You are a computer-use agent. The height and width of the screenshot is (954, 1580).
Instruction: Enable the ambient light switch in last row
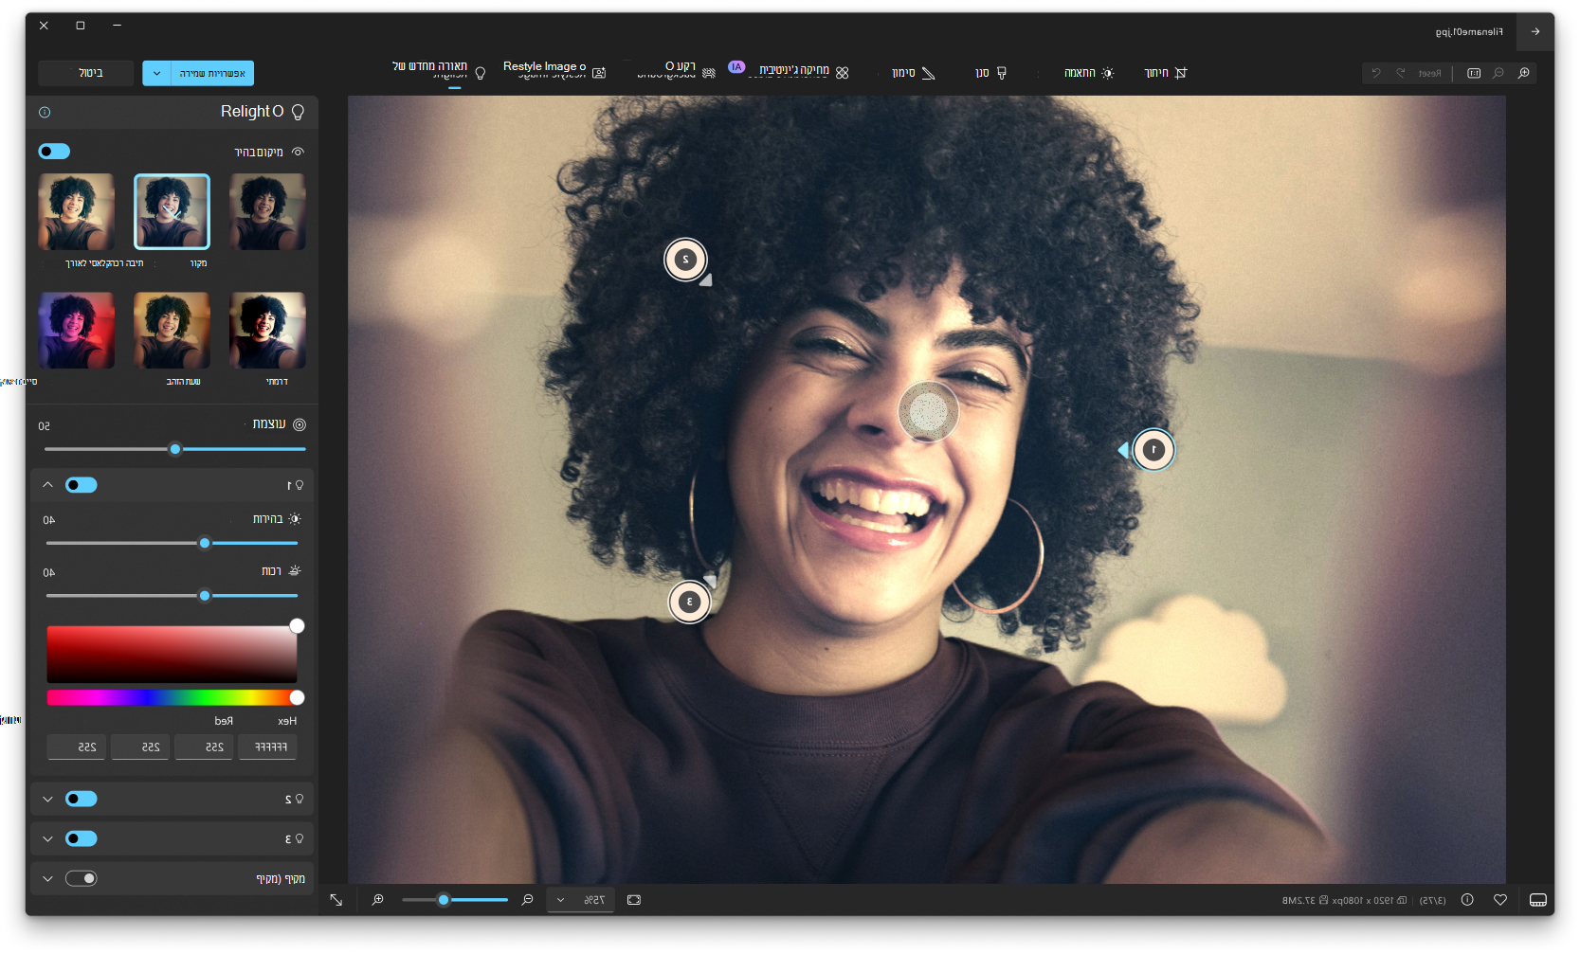[x=82, y=878]
